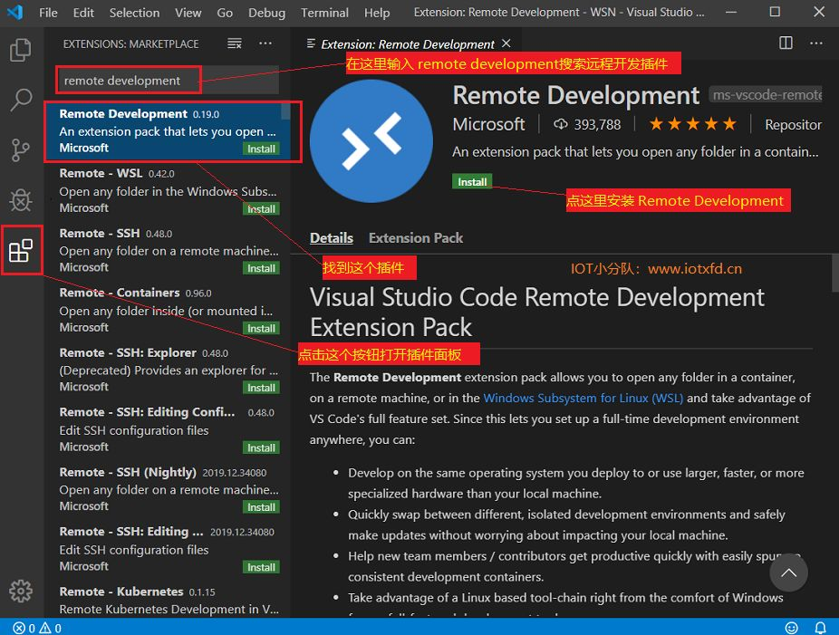Click the details page scrollbar thumb
The height and width of the screenshot is (635, 839).
pyautogui.click(x=835, y=273)
